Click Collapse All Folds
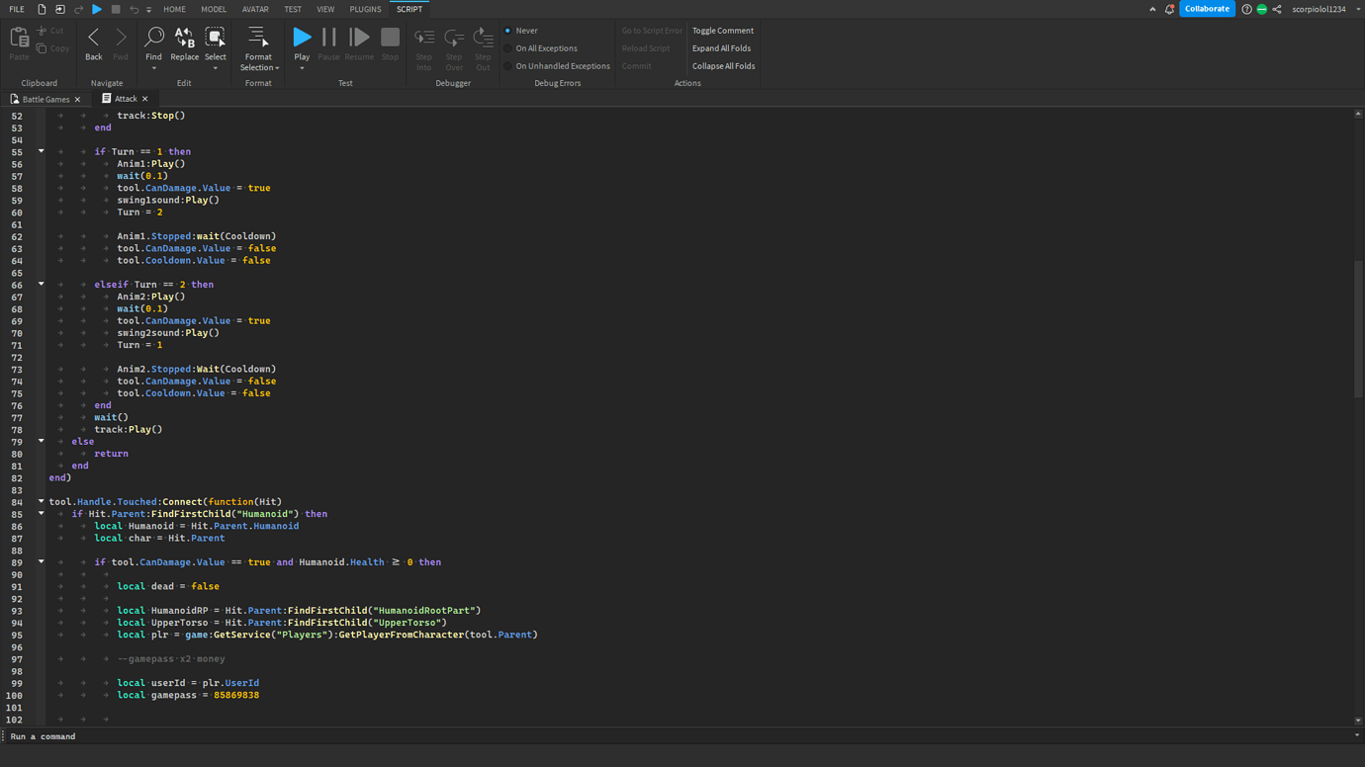 [x=723, y=66]
